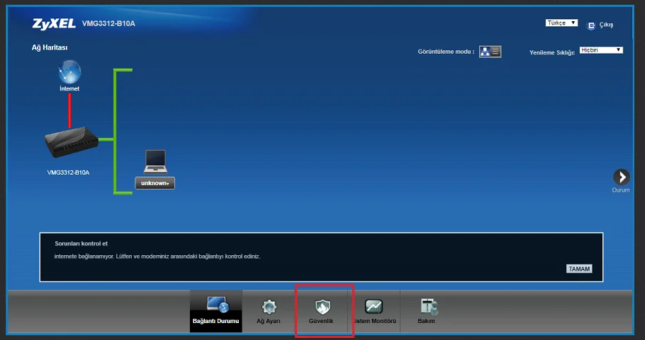
Task: Open the Türkçe language dropdown
Action: coord(561,23)
